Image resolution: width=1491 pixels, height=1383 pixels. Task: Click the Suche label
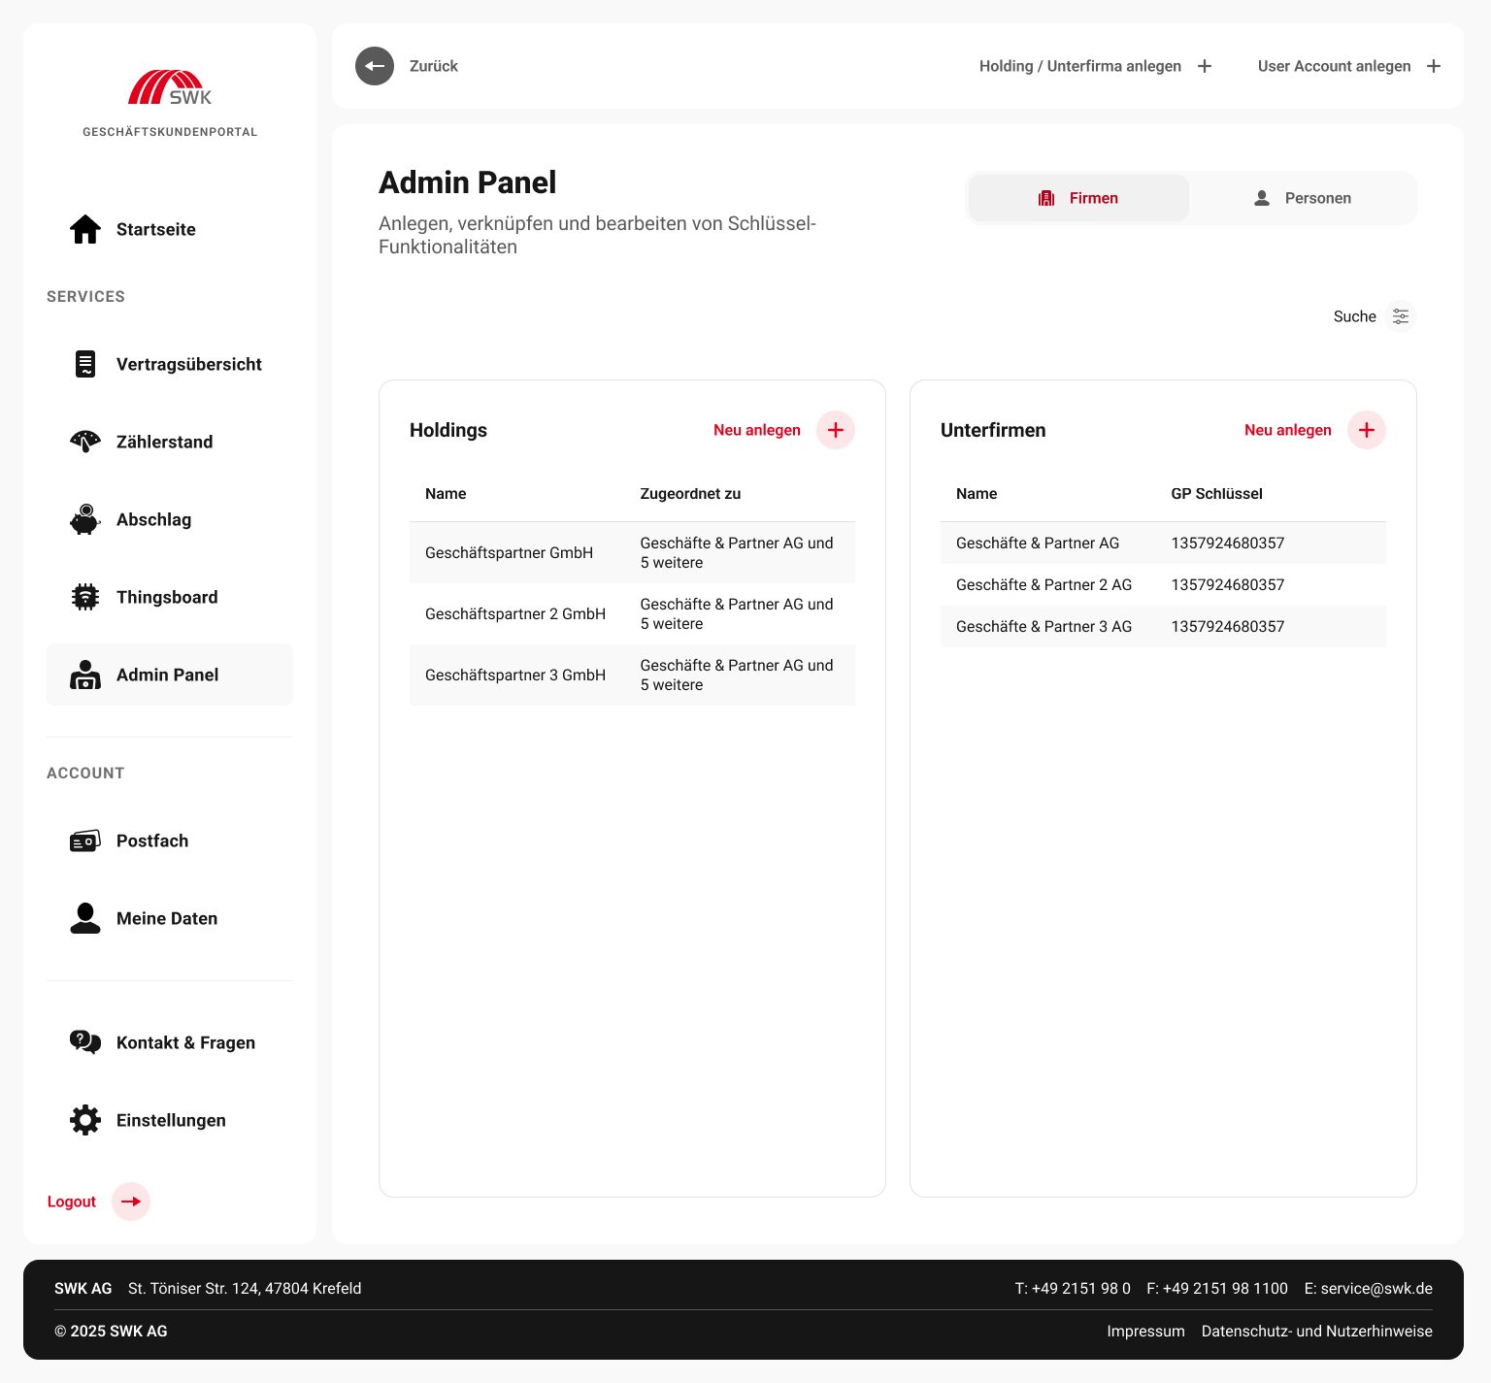pyautogui.click(x=1355, y=316)
